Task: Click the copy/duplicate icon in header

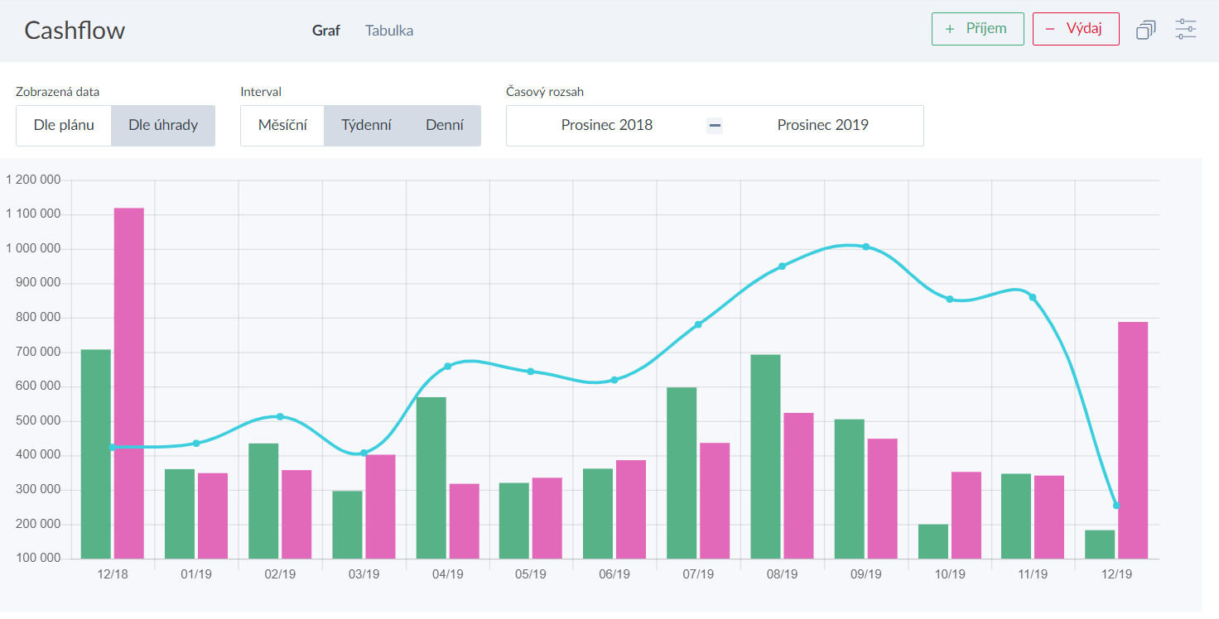Action: pos(1145,30)
